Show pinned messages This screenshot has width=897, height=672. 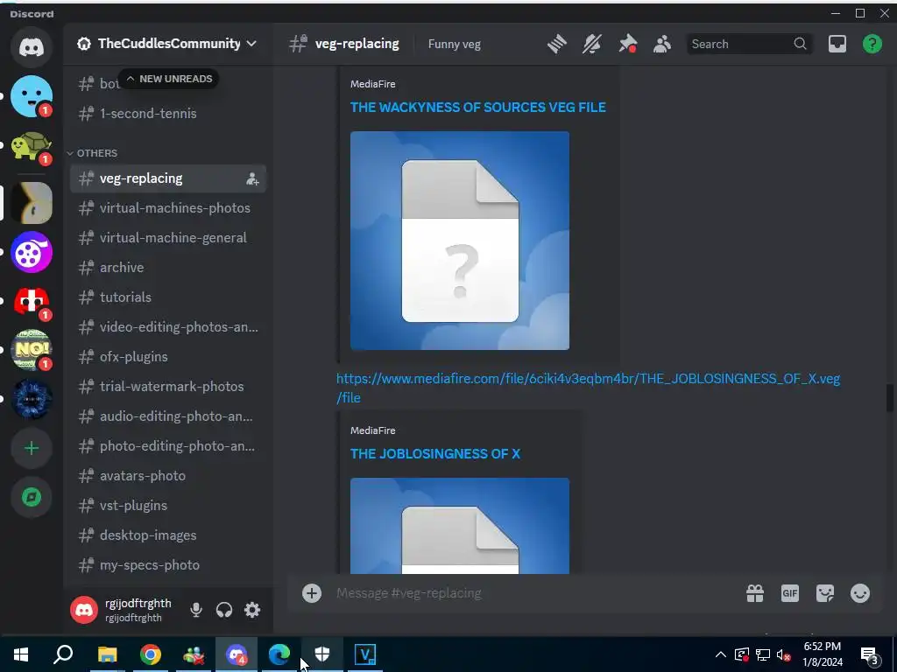coord(627,44)
